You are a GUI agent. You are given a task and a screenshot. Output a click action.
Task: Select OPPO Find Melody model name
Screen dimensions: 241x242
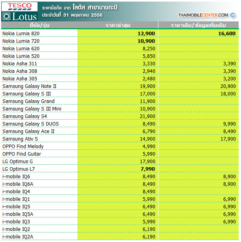click(x=23, y=147)
